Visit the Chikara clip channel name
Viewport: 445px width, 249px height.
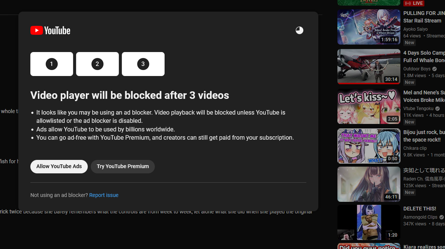coord(415,148)
